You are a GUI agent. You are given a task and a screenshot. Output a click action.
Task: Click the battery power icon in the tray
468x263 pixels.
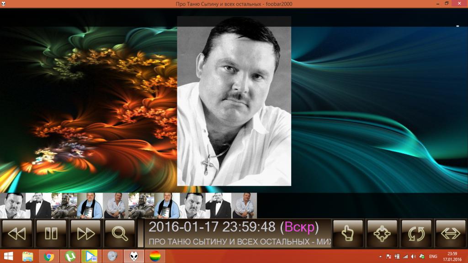[397, 257]
